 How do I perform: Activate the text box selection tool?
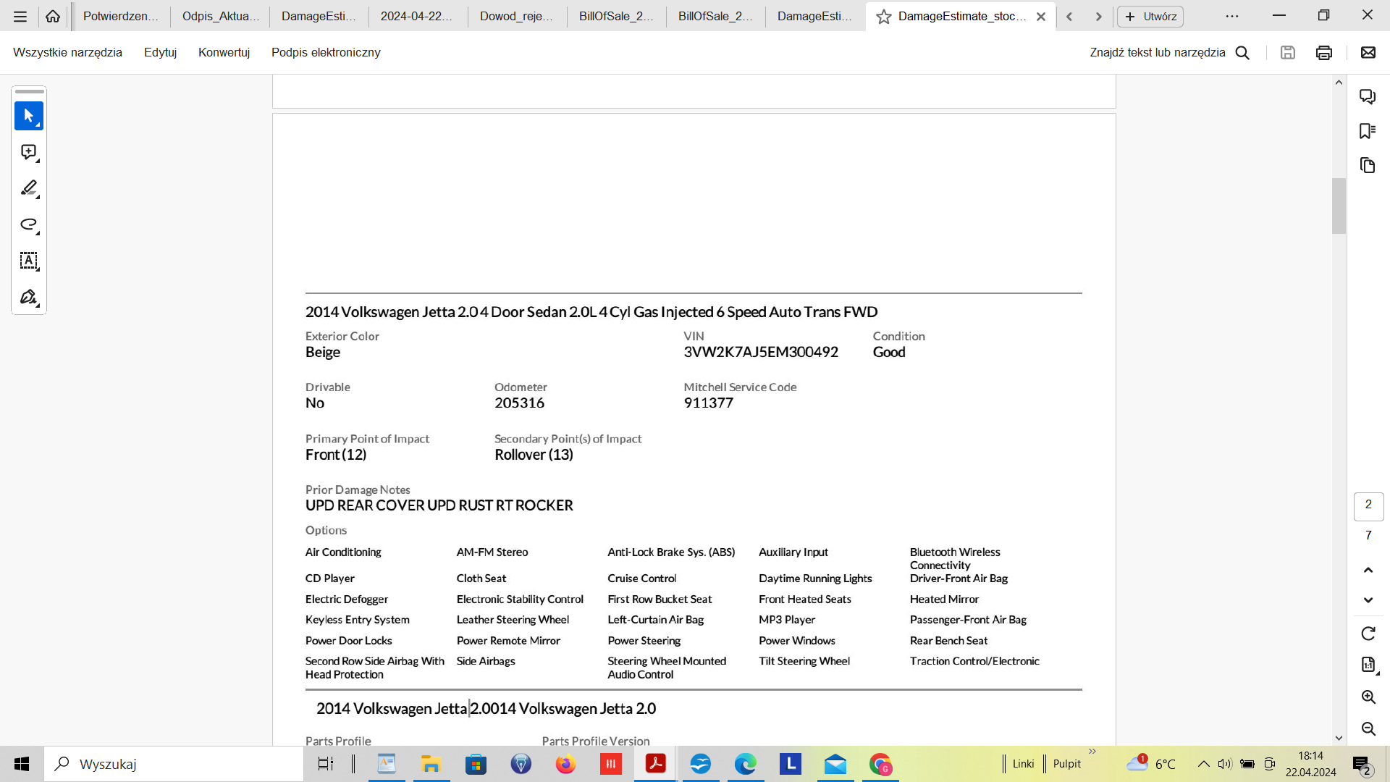29,261
